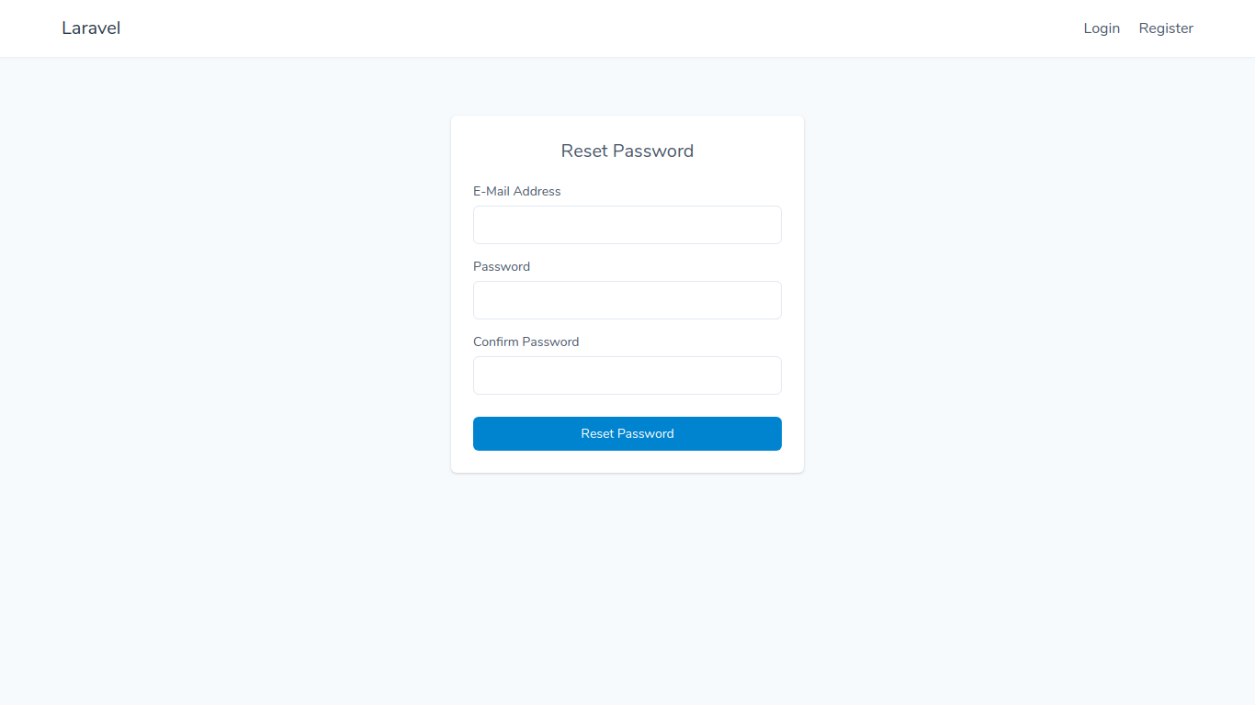The height and width of the screenshot is (705, 1255).
Task: Click the empty page background below the card
Action: (x=627, y=587)
